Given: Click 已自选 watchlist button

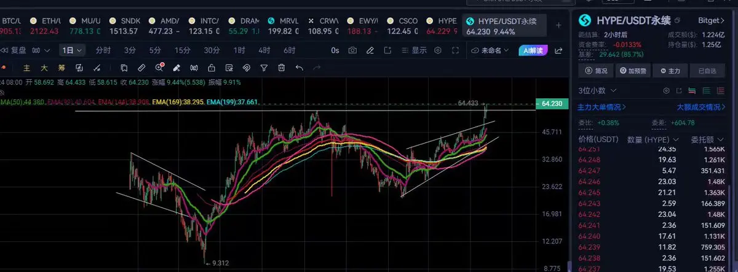Looking at the screenshot, I should 707,71.
